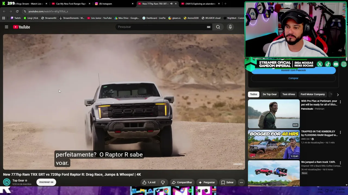This screenshot has width=348, height=195.
Task: Open the Meu Drive - Google bookmark
Action: point(127,18)
